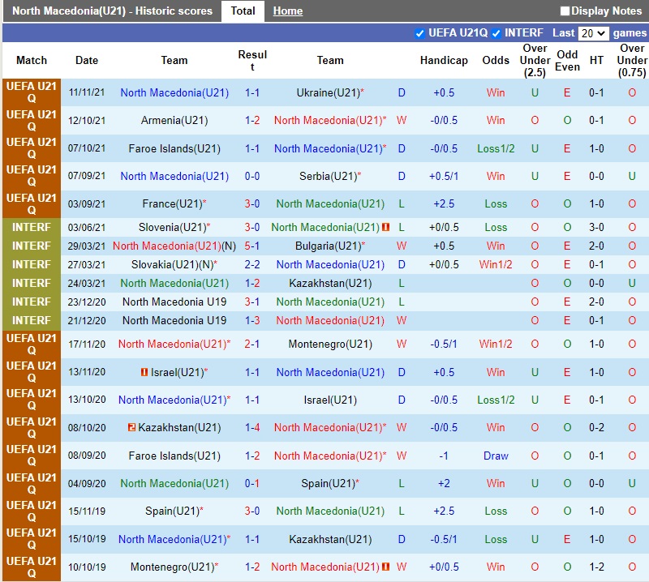Click the 5-1 score against Bulgaria(U21)
This screenshot has height=582, width=649.
point(252,246)
